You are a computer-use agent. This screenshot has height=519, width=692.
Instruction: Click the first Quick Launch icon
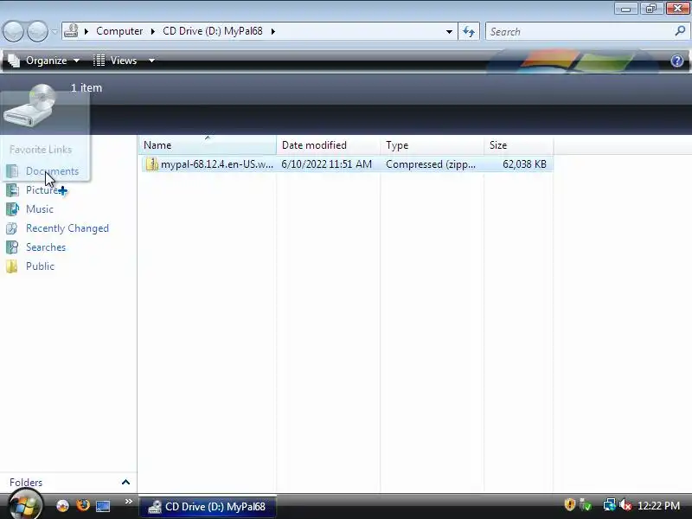(62, 505)
